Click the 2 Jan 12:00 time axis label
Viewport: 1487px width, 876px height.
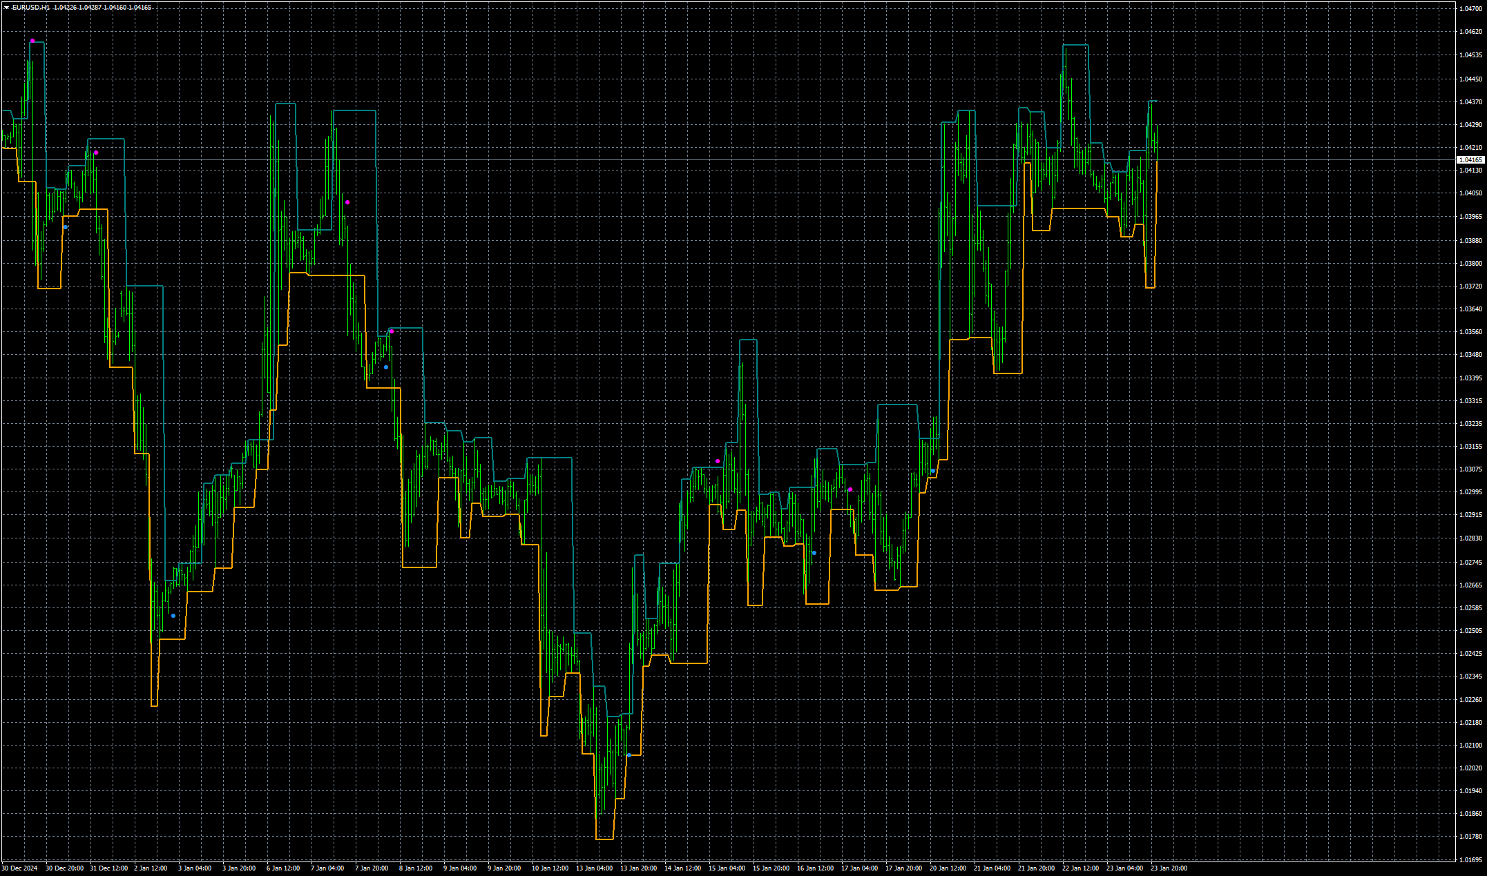pos(151,868)
